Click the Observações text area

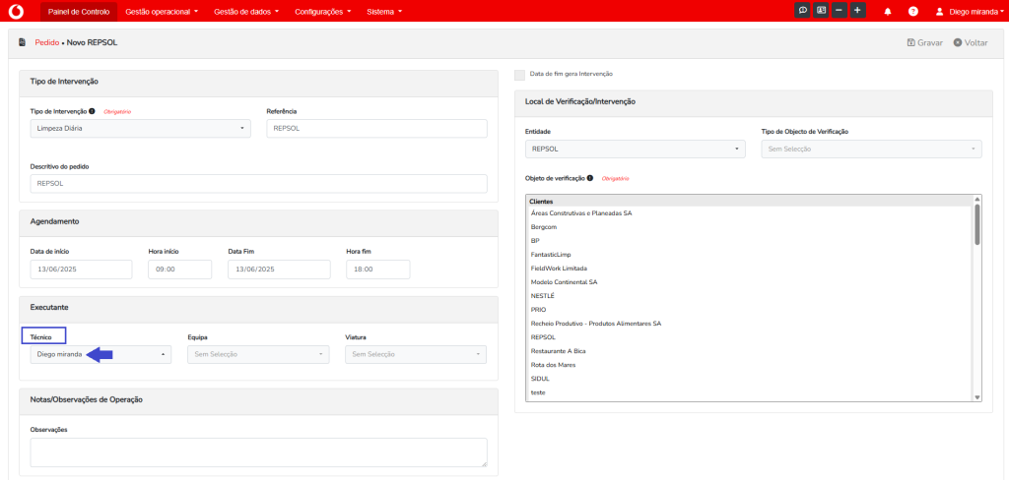pos(259,452)
